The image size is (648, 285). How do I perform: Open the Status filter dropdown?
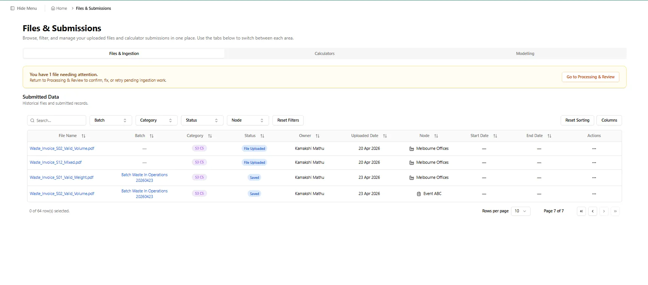tap(202, 120)
